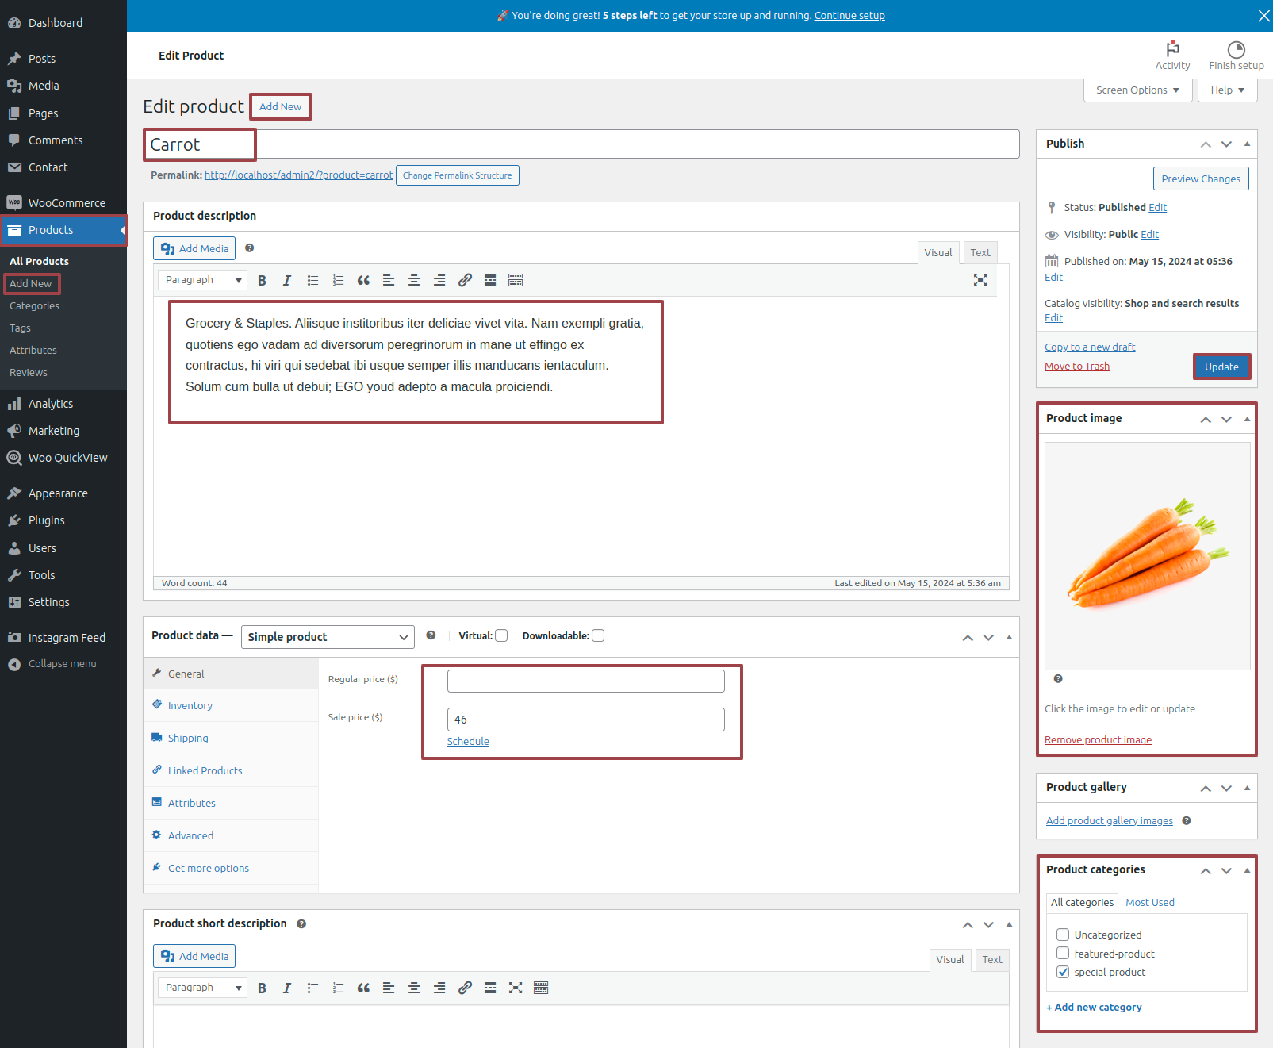The image size is (1273, 1048).
Task: Enable the Virtual product checkbox
Action: pyautogui.click(x=501, y=635)
